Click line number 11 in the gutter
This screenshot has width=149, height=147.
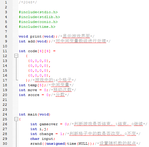point(5,51)
